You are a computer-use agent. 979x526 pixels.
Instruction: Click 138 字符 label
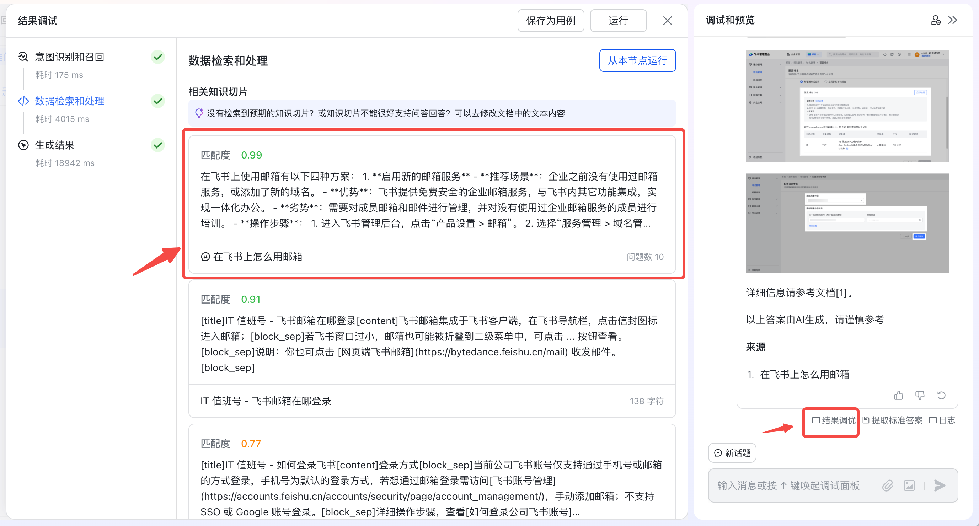coord(647,401)
